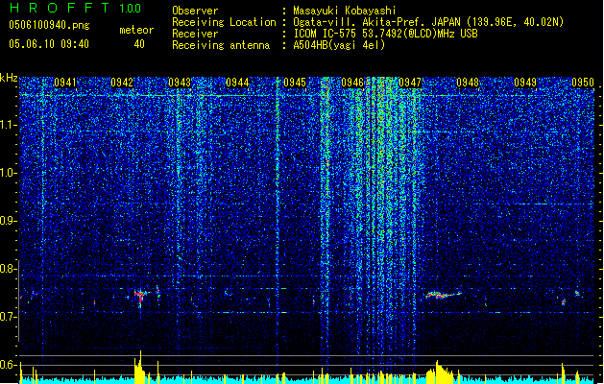Click the HROFFT 1.0.0 title text
Image resolution: width=604 pixels, height=384 pixels.
(75, 8)
